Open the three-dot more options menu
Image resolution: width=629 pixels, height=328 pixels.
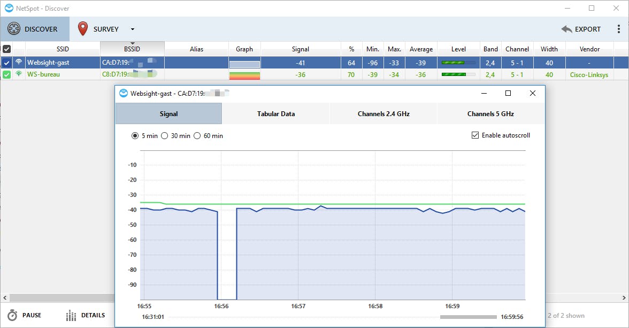pos(619,29)
